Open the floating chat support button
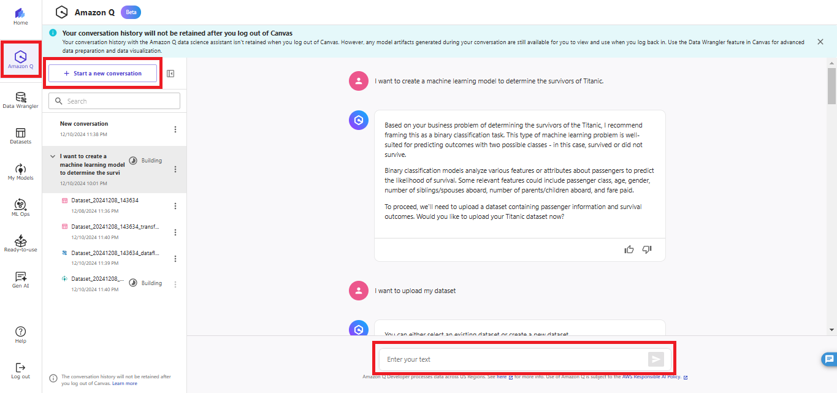 tap(829, 359)
